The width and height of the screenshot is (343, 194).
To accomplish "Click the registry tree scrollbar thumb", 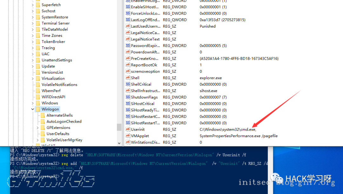I will click(x=119, y=127).
